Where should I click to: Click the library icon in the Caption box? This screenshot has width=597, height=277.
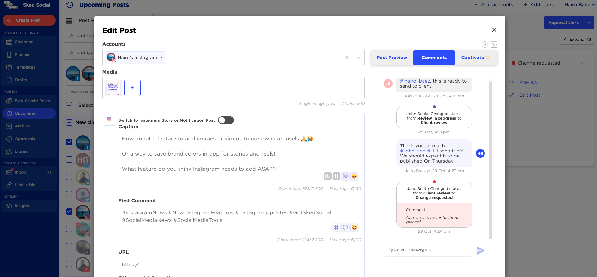[x=327, y=176]
